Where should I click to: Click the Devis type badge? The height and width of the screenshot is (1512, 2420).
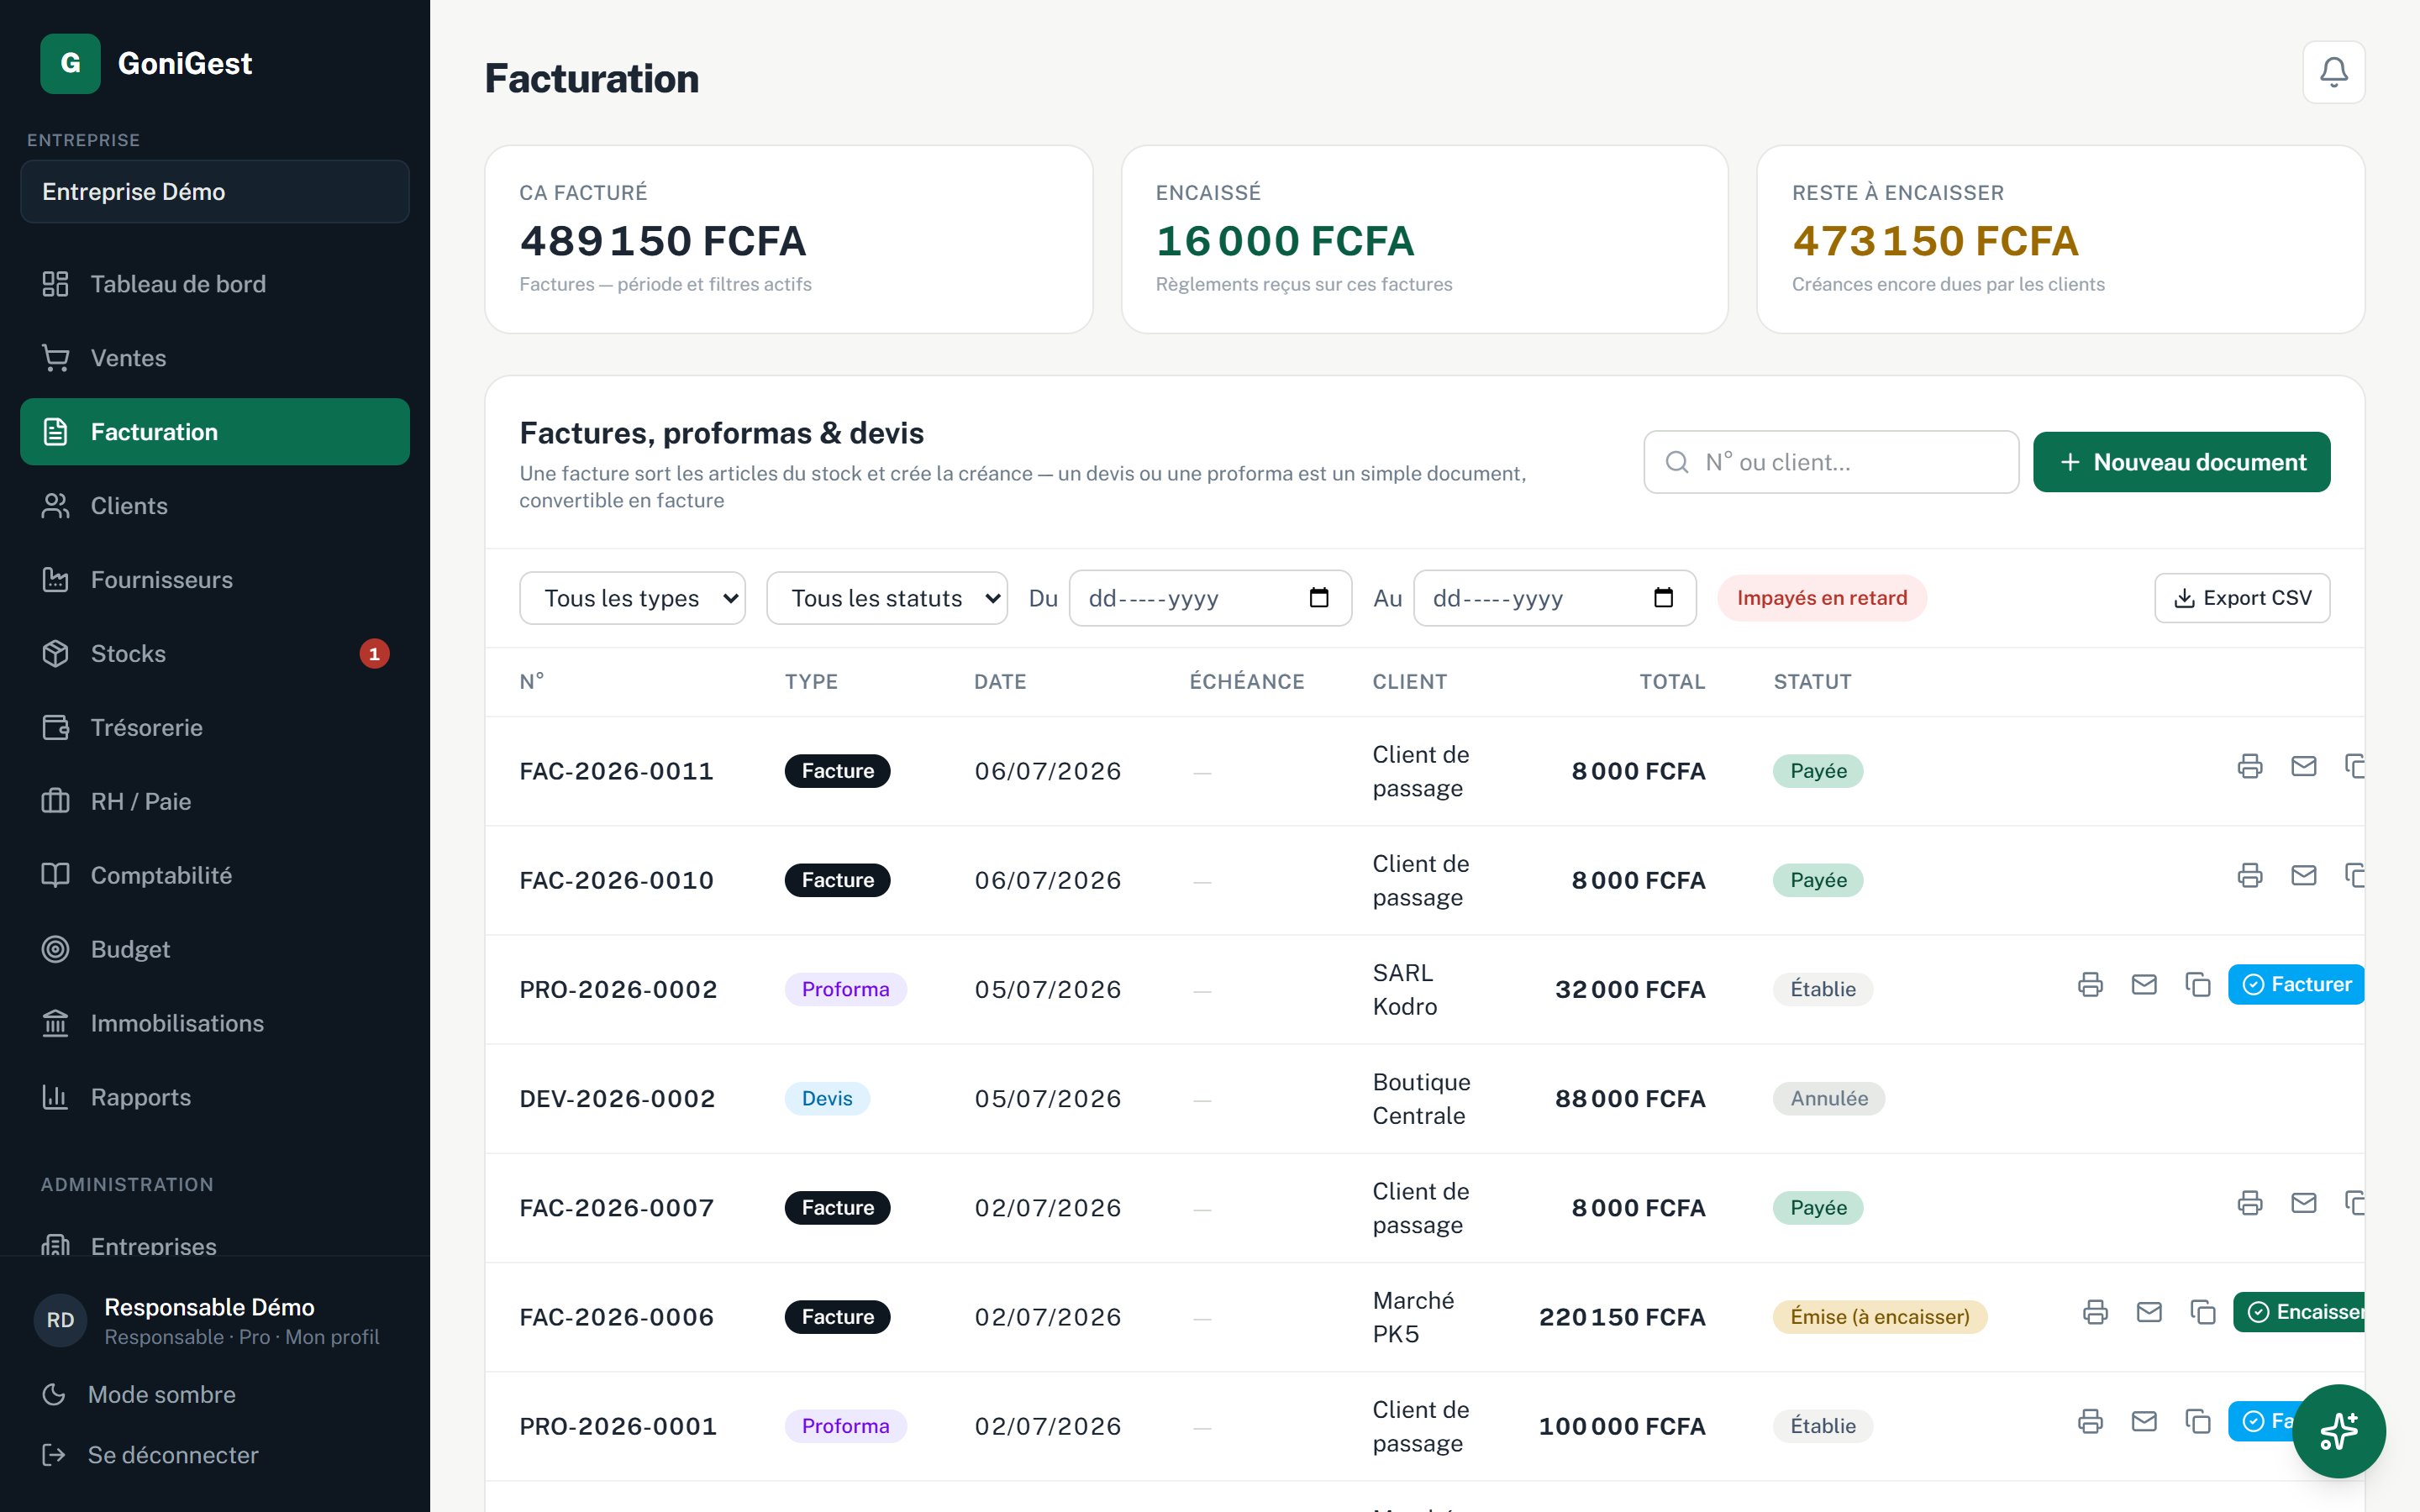pos(826,1098)
